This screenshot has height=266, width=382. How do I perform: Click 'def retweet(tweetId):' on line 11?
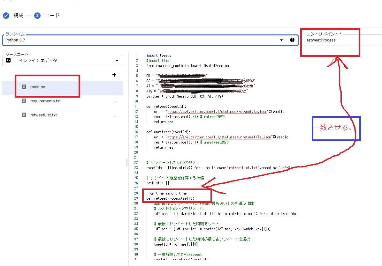coord(166,107)
